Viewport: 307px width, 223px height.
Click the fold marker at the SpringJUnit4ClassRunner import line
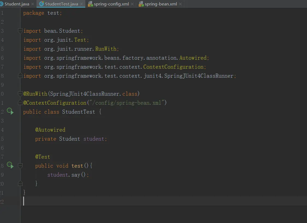[x=20, y=76]
